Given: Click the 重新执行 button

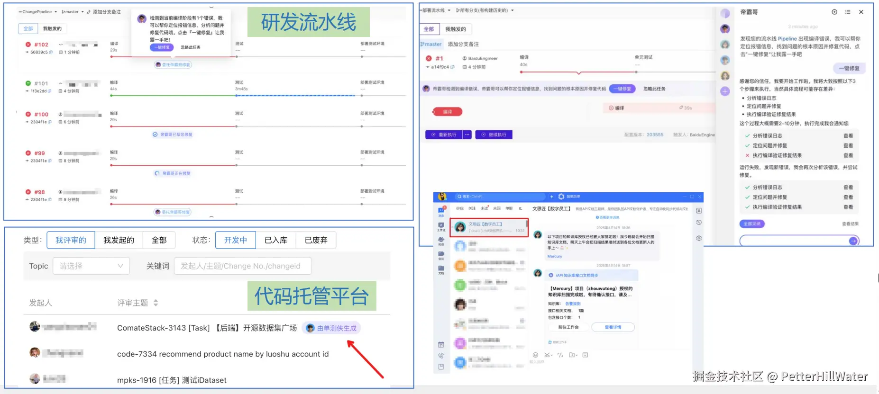Looking at the screenshot, I should click(x=444, y=134).
